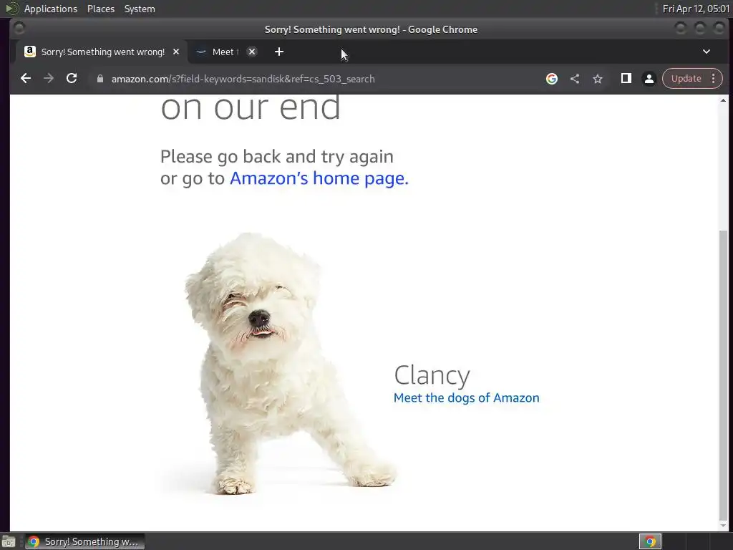This screenshot has height=550, width=733.
Task: Click the Update button in Chrome
Action: coord(686,79)
